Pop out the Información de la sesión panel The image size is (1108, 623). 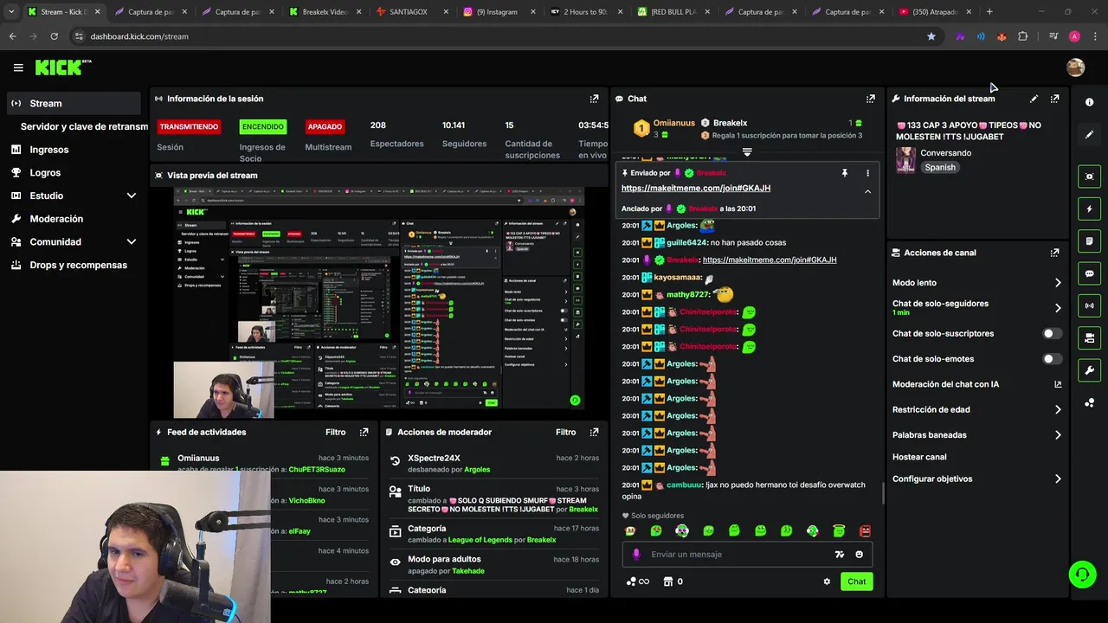pyautogui.click(x=594, y=99)
